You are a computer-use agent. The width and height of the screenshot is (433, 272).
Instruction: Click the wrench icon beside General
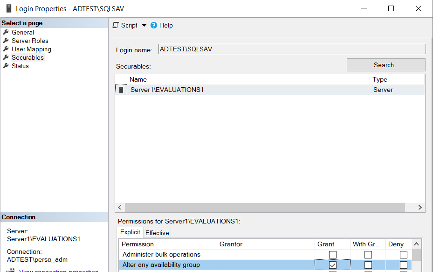6,32
